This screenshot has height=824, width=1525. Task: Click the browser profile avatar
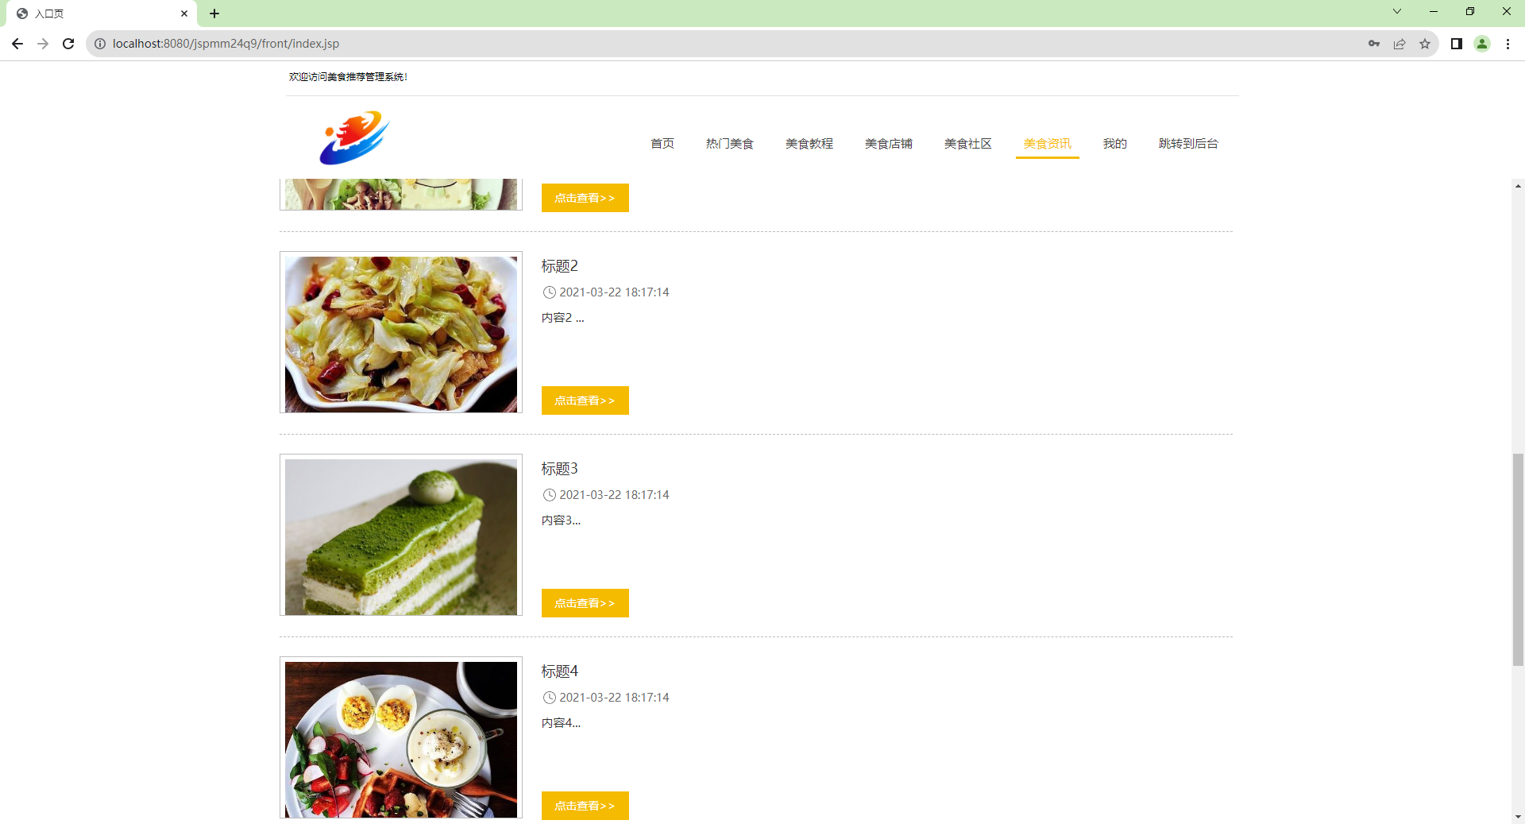pos(1482,44)
